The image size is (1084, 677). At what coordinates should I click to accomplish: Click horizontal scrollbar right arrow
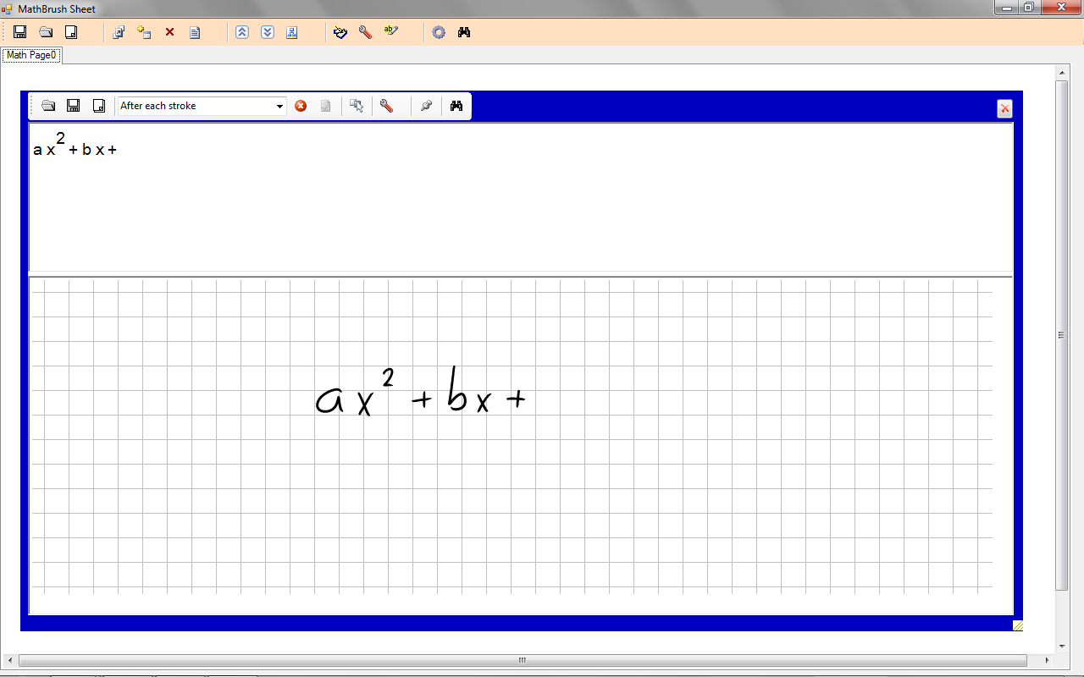[x=1048, y=660]
